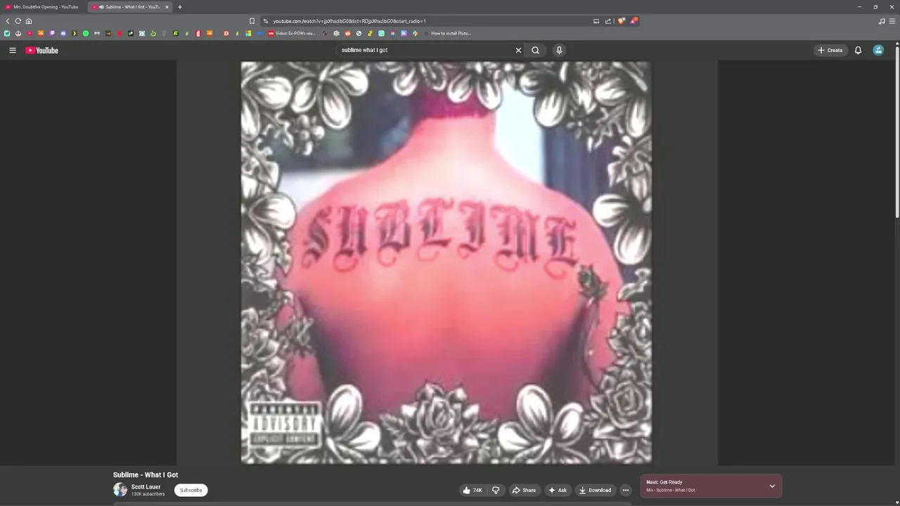Click the browser share page icon
The width and height of the screenshot is (900, 506).
tap(608, 21)
